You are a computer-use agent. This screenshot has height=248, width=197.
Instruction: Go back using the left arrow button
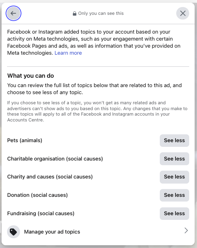pyautogui.click(x=13, y=13)
